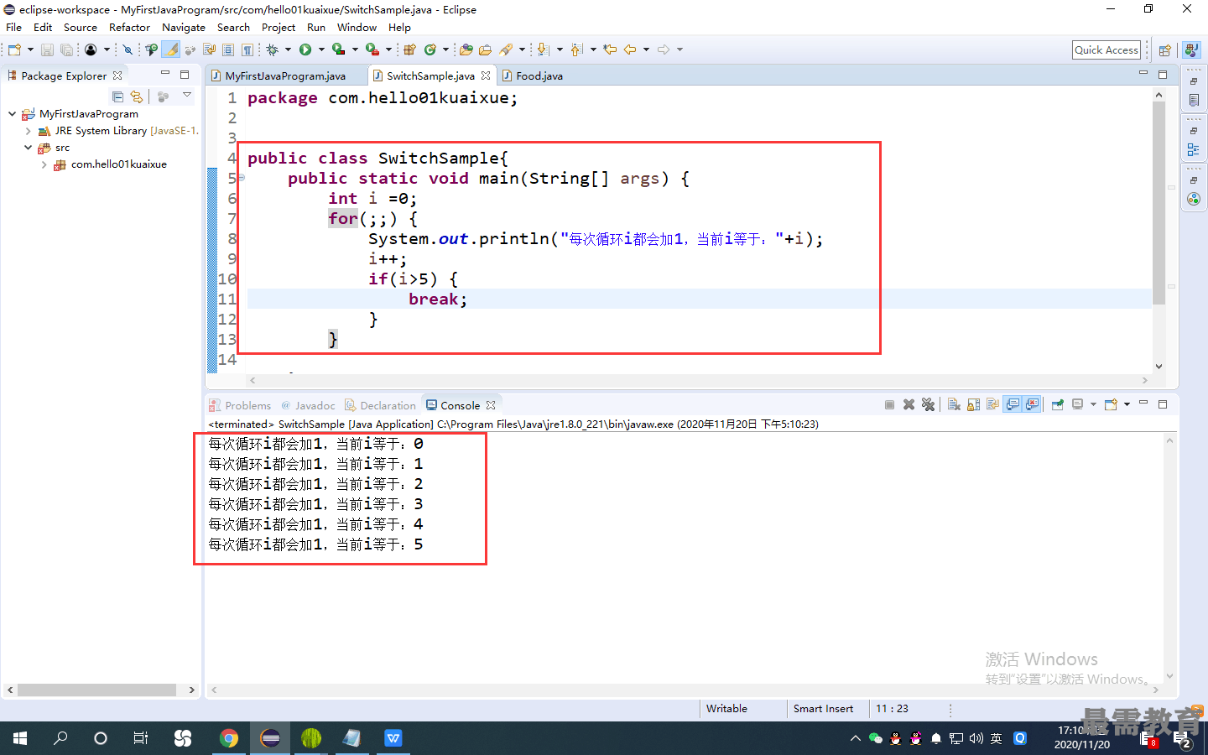Screen dimensions: 1208x755
Task: Open the Source menu
Action: [x=80, y=27]
